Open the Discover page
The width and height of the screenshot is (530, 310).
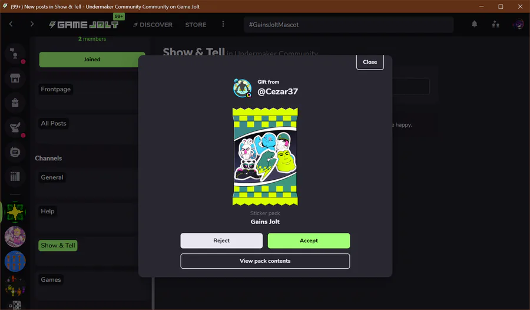(x=153, y=25)
